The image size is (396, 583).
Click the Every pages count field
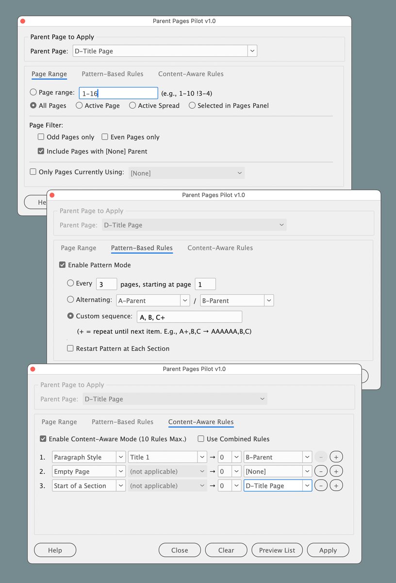pyautogui.click(x=106, y=284)
